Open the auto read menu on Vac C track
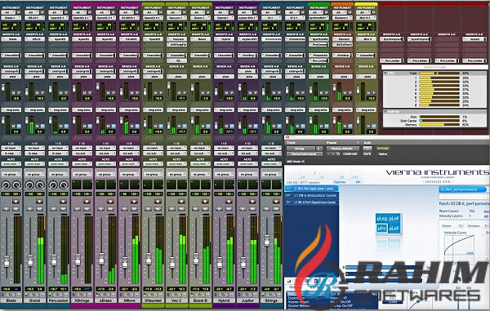This screenshot has height=311, width=490. point(176,164)
